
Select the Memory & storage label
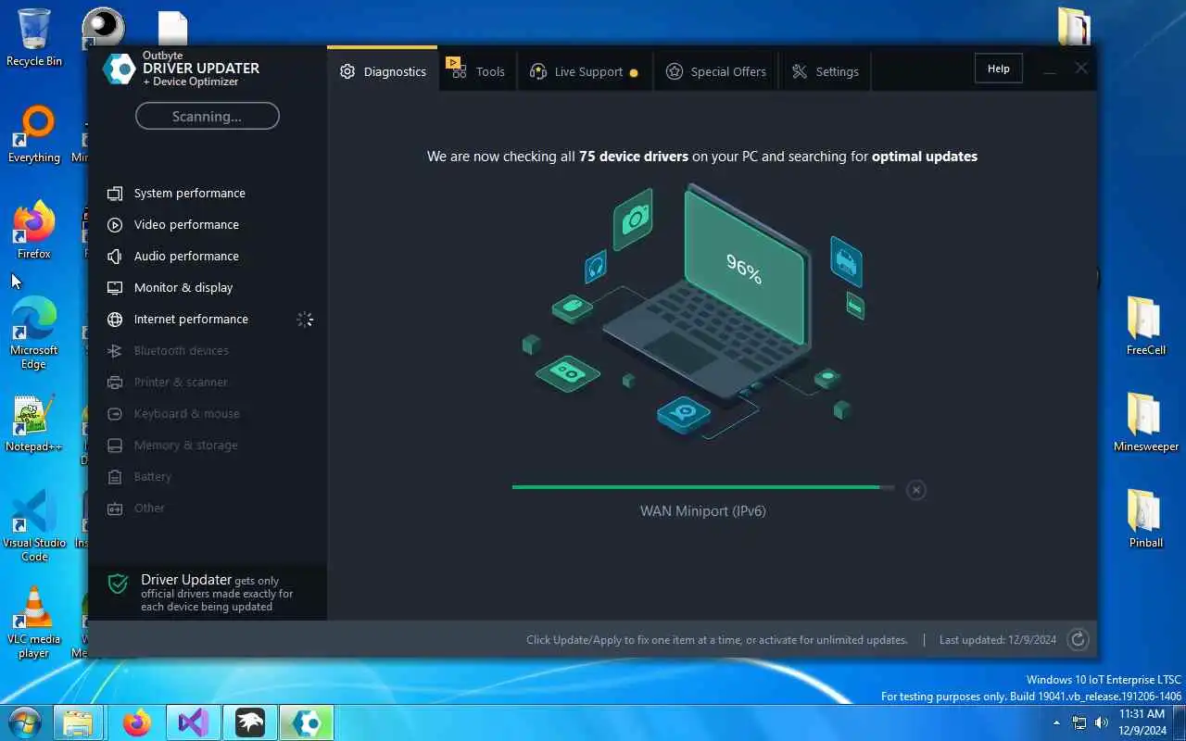(x=185, y=445)
